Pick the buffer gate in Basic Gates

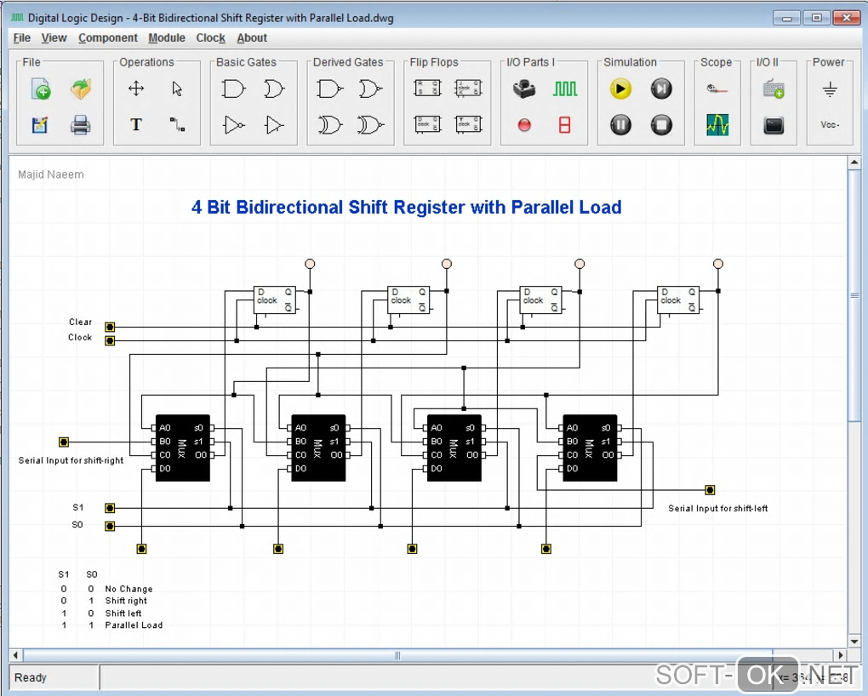coord(274,125)
